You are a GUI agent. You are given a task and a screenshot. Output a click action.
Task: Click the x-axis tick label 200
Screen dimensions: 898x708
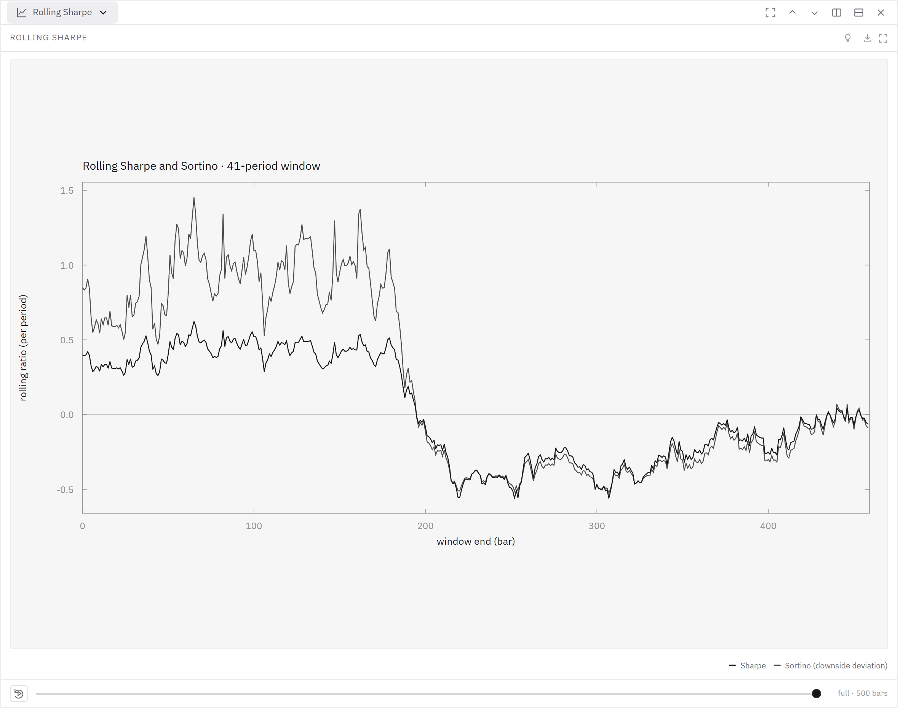click(425, 526)
